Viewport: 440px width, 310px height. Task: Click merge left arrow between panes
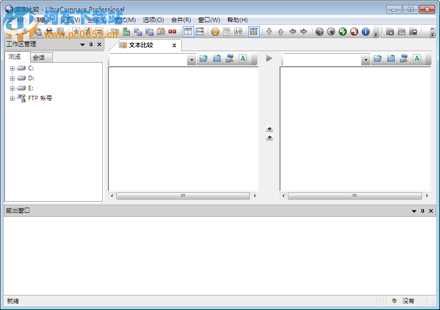tap(269, 137)
